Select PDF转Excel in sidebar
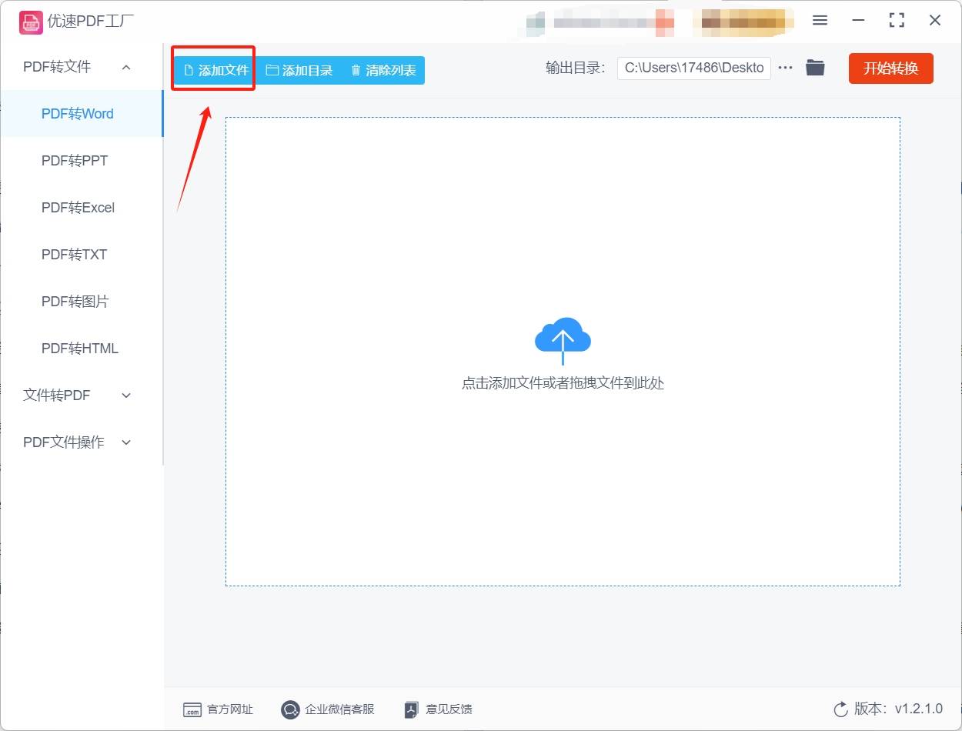This screenshot has width=962, height=731. tap(81, 208)
